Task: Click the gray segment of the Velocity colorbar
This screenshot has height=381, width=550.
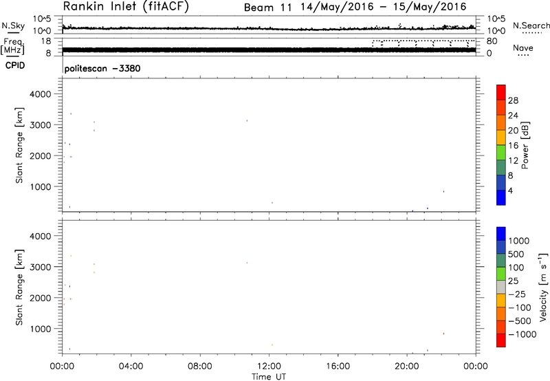Action: pos(501,287)
